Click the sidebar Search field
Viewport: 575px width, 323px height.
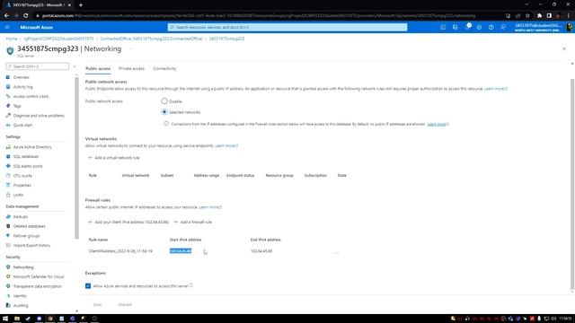[x=37, y=66]
